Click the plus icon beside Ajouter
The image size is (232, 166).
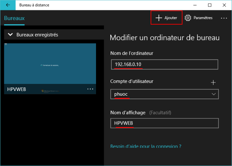(x=159, y=18)
